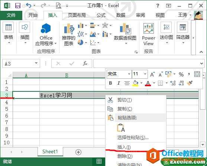The height and width of the screenshot is (166, 207).
Task: Open 迷你图 sparklines group
Action: coord(166,33)
